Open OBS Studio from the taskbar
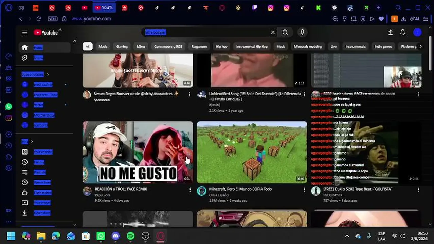434x244 pixels. [x=145, y=236]
